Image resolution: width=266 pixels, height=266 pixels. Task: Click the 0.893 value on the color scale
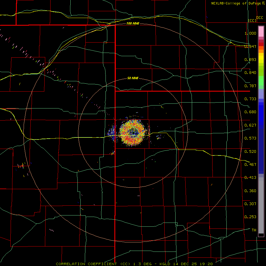pyautogui.click(x=250, y=59)
